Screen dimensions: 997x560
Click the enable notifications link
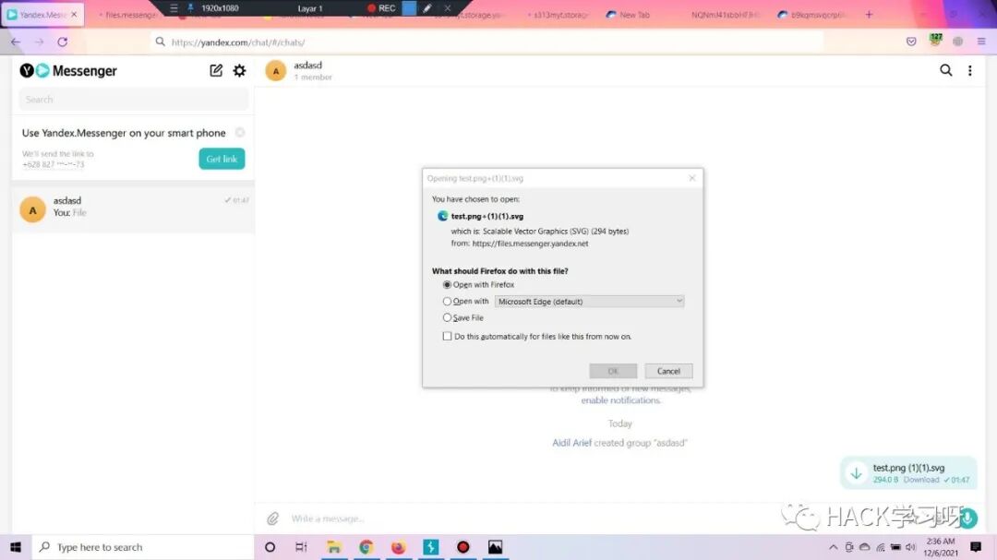pyautogui.click(x=620, y=400)
